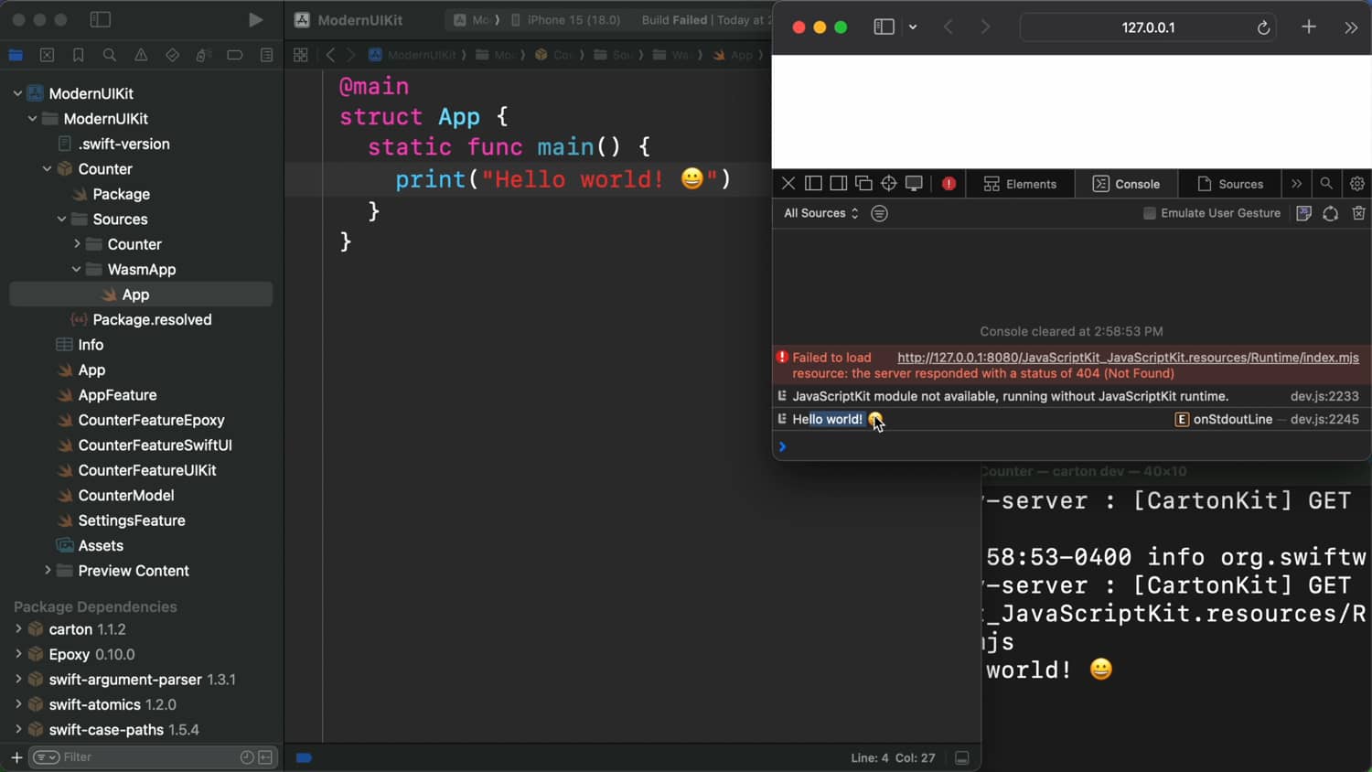Open the Breakpoint navigator

click(235, 55)
